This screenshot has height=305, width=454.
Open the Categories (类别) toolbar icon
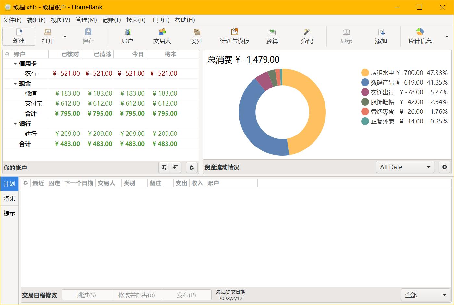click(197, 32)
